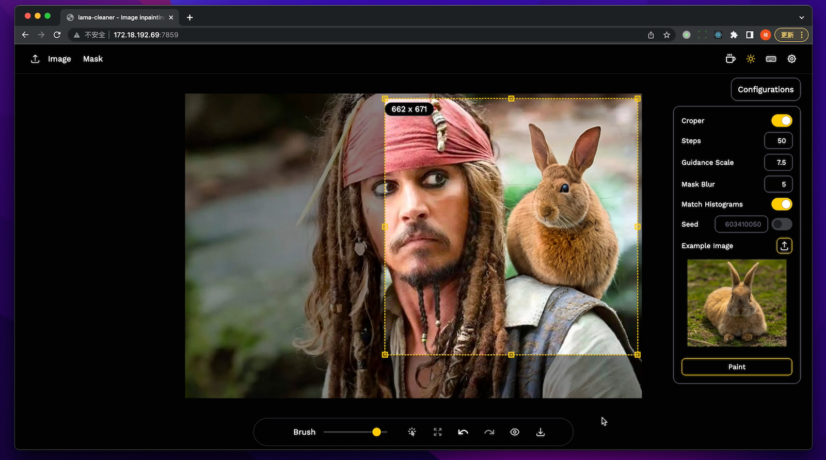Viewport: 826px width, 460px height.
Task: Select the interactive segmentation click icon
Action: (412, 432)
